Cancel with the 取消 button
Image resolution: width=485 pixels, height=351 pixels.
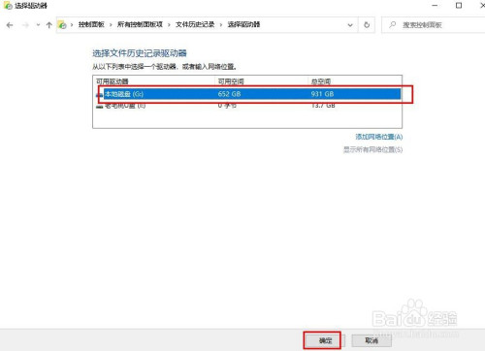pyautogui.click(x=372, y=340)
